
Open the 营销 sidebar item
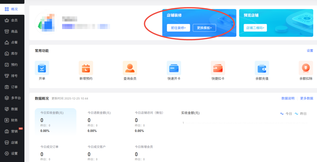[x=12, y=131]
